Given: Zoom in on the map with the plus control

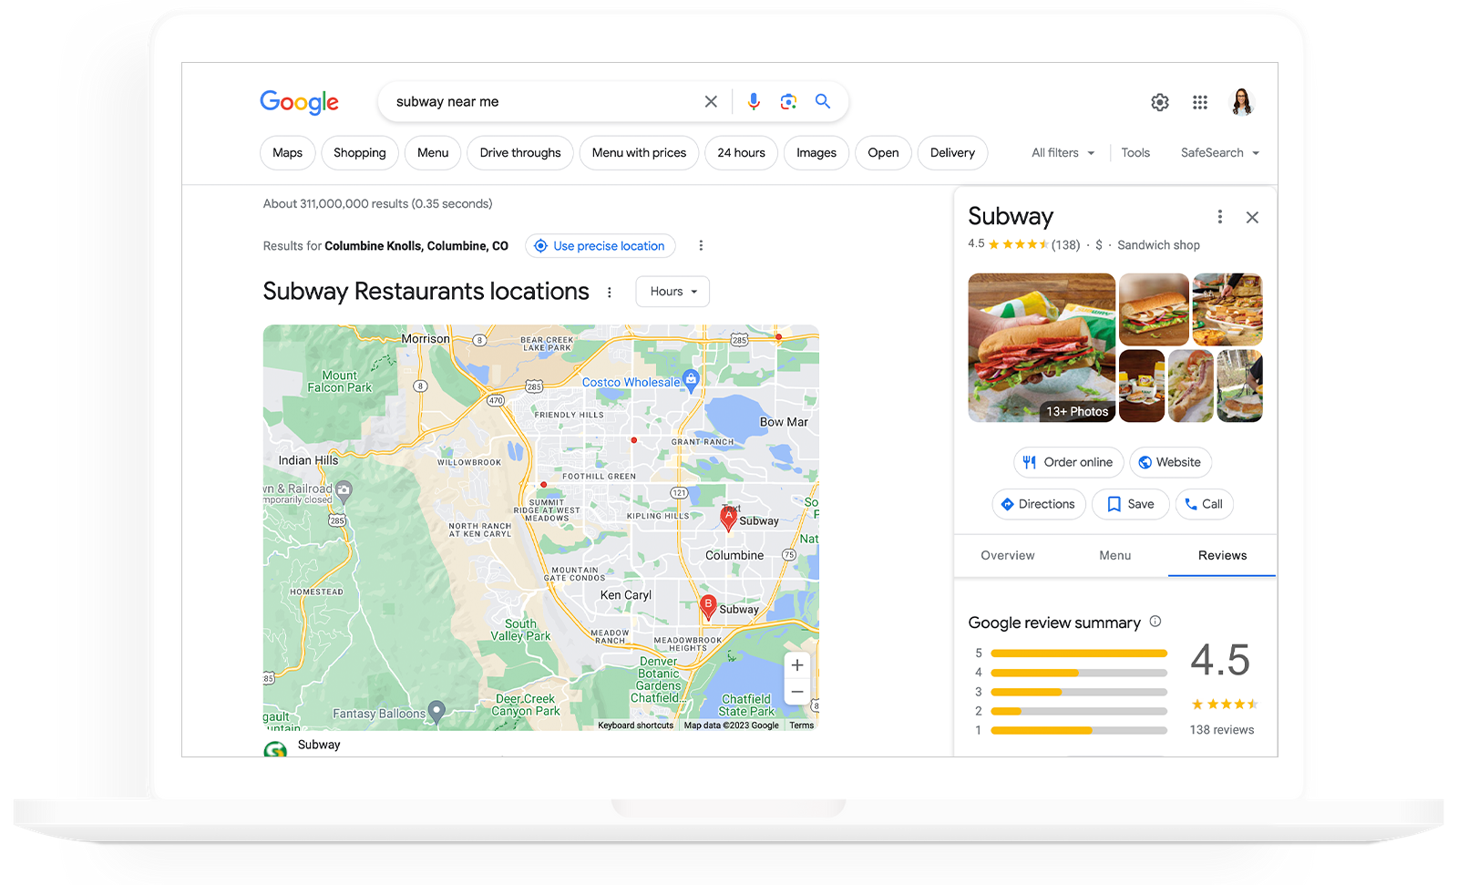Looking at the screenshot, I should pos(796,665).
